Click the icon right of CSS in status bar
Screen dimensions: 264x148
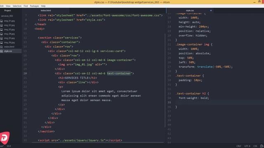(262, 146)
